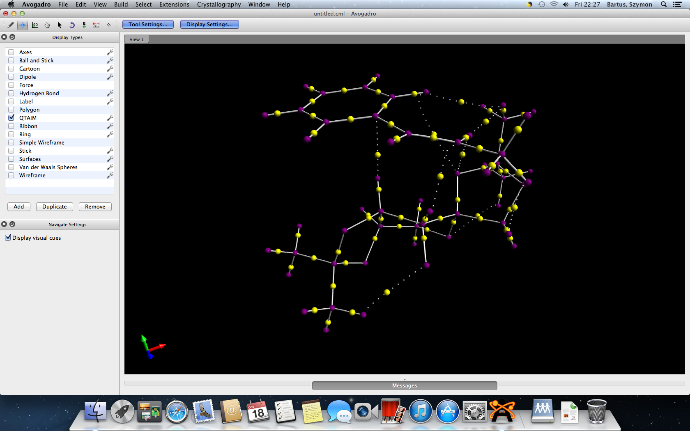690x431 pixels.
Task: Select the Draw pencil tool
Action: coord(10,25)
